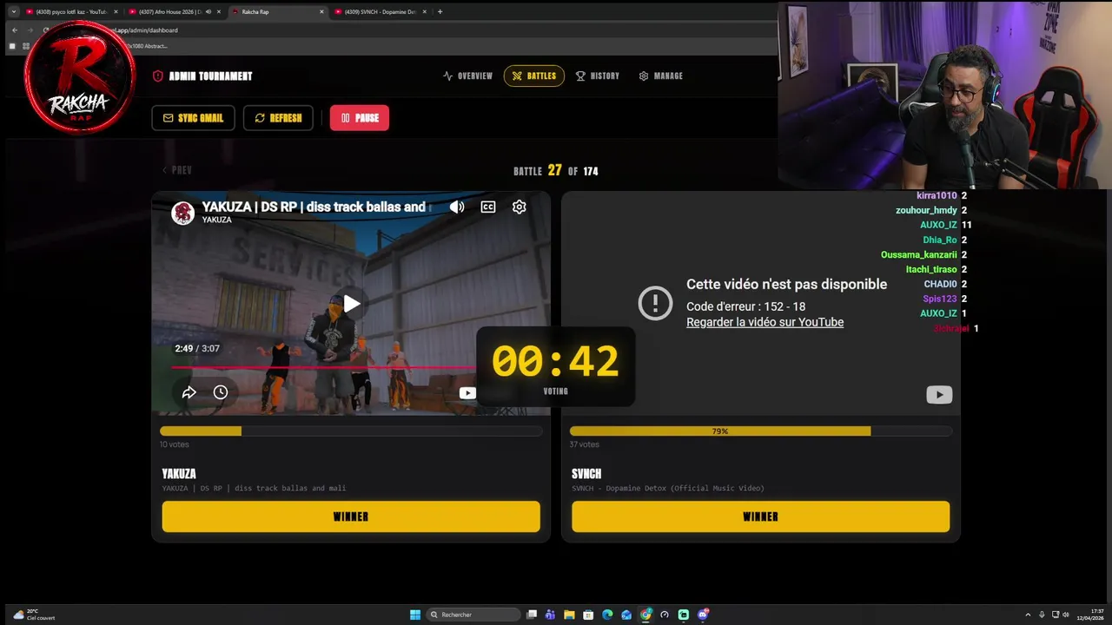The image size is (1112, 625).
Task: Open the taskbar clock and date
Action: pyautogui.click(x=1091, y=615)
